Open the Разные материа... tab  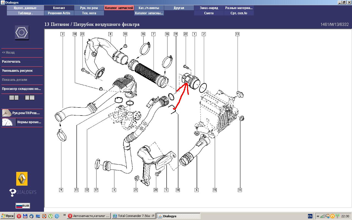[239, 8]
